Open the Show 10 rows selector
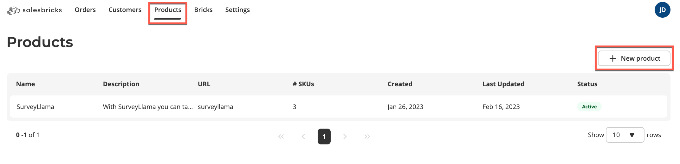Screen dimensions: 680x164 625,135
